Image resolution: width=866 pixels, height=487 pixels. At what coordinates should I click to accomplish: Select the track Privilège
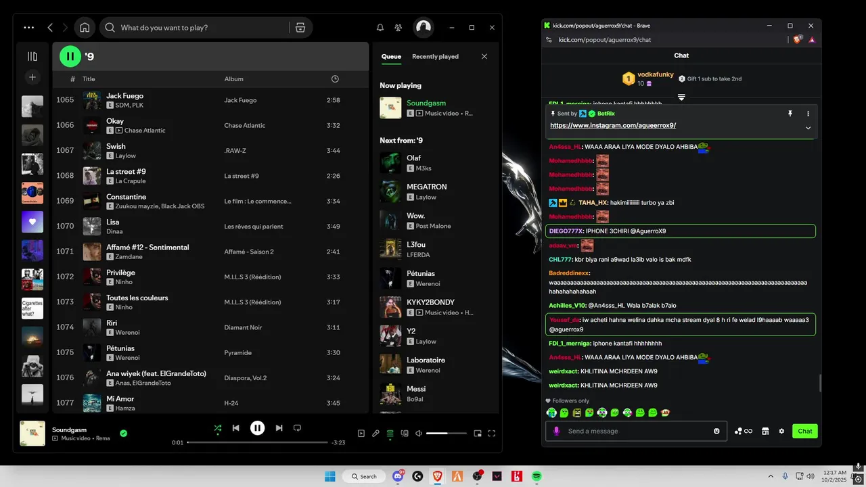click(210, 277)
